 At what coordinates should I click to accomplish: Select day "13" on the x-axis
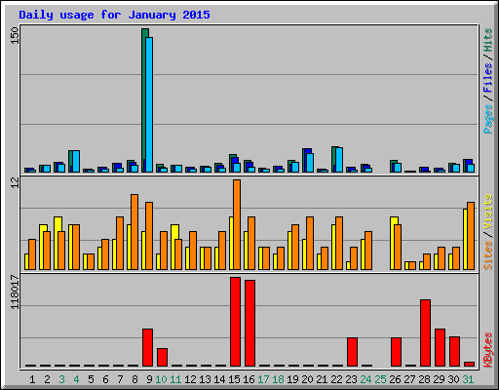click(205, 379)
